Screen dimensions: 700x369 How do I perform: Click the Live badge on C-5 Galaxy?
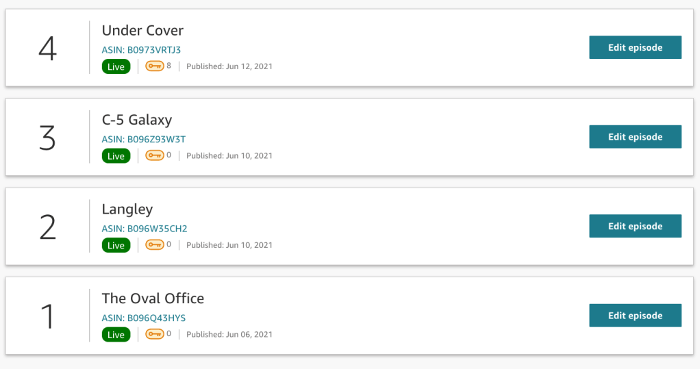tap(116, 156)
